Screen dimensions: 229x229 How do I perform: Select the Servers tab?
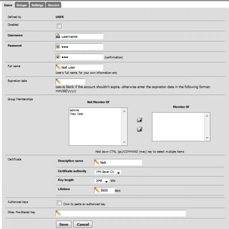coord(53,5)
